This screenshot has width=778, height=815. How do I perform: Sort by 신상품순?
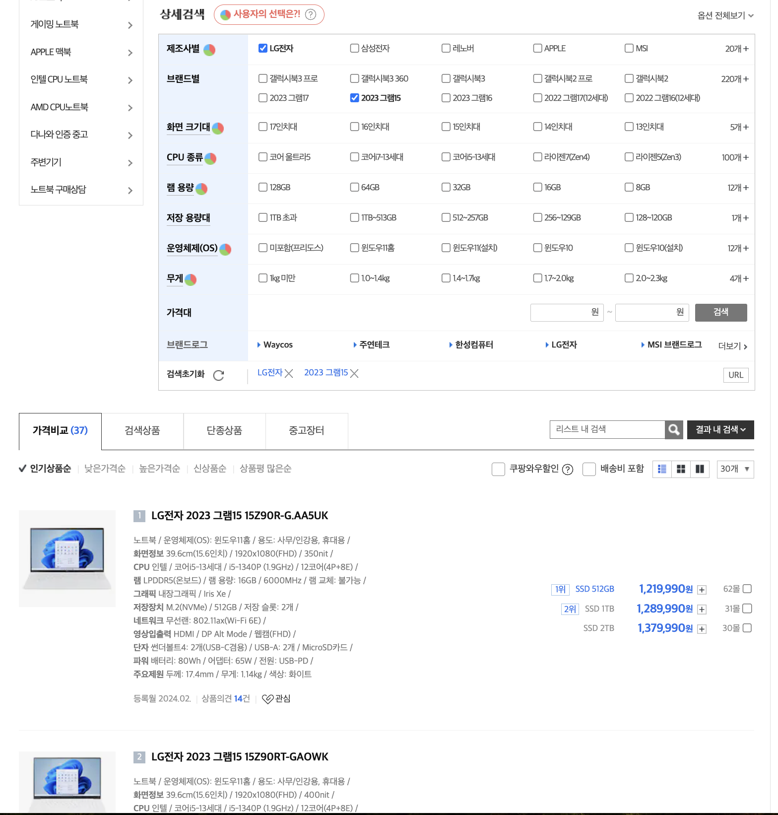(210, 469)
